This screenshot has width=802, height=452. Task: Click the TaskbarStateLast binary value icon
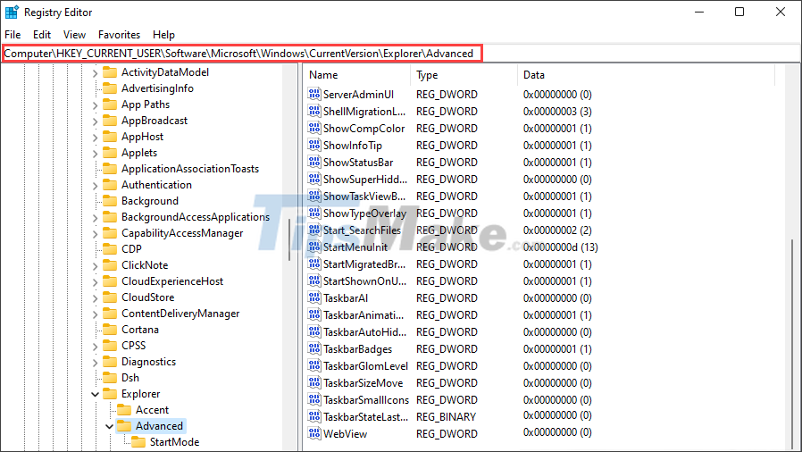[x=314, y=417]
